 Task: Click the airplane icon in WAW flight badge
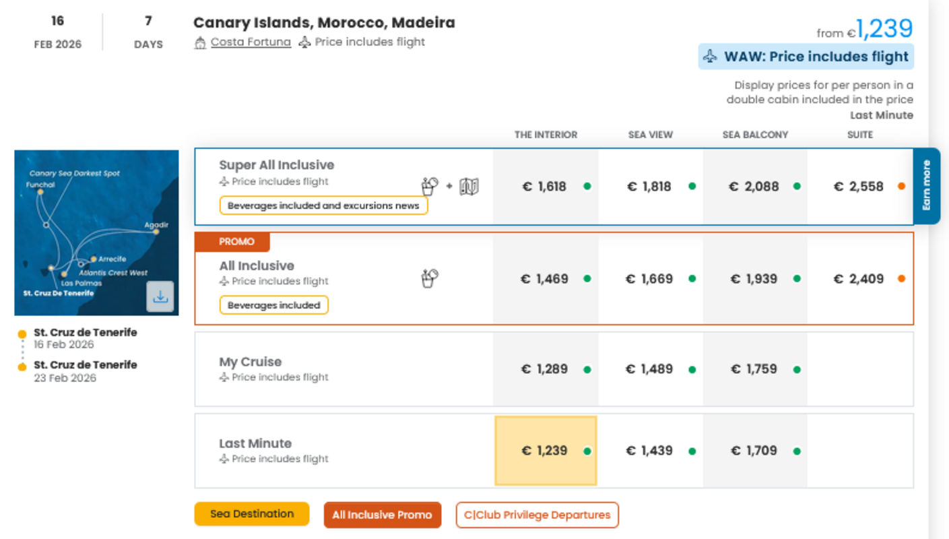(711, 57)
